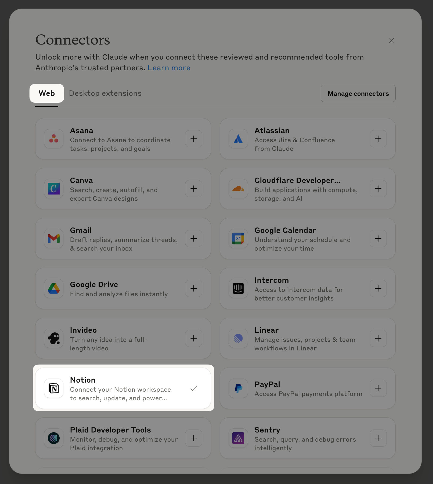Close the Connectors dialog
The width and height of the screenshot is (433, 484).
click(x=391, y=41)
